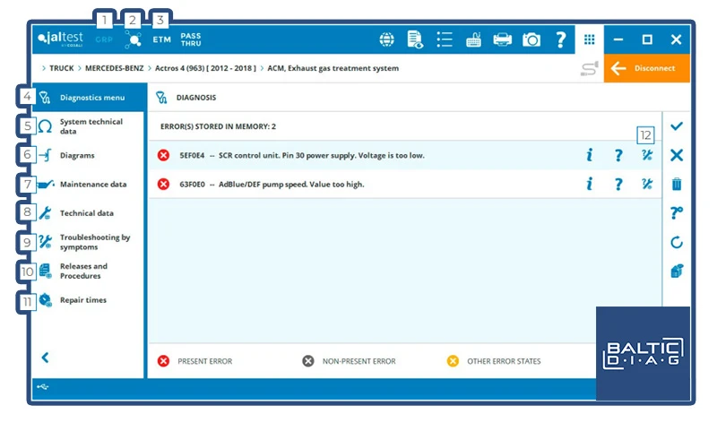Open Troubleshooting by symptoms

89,242
